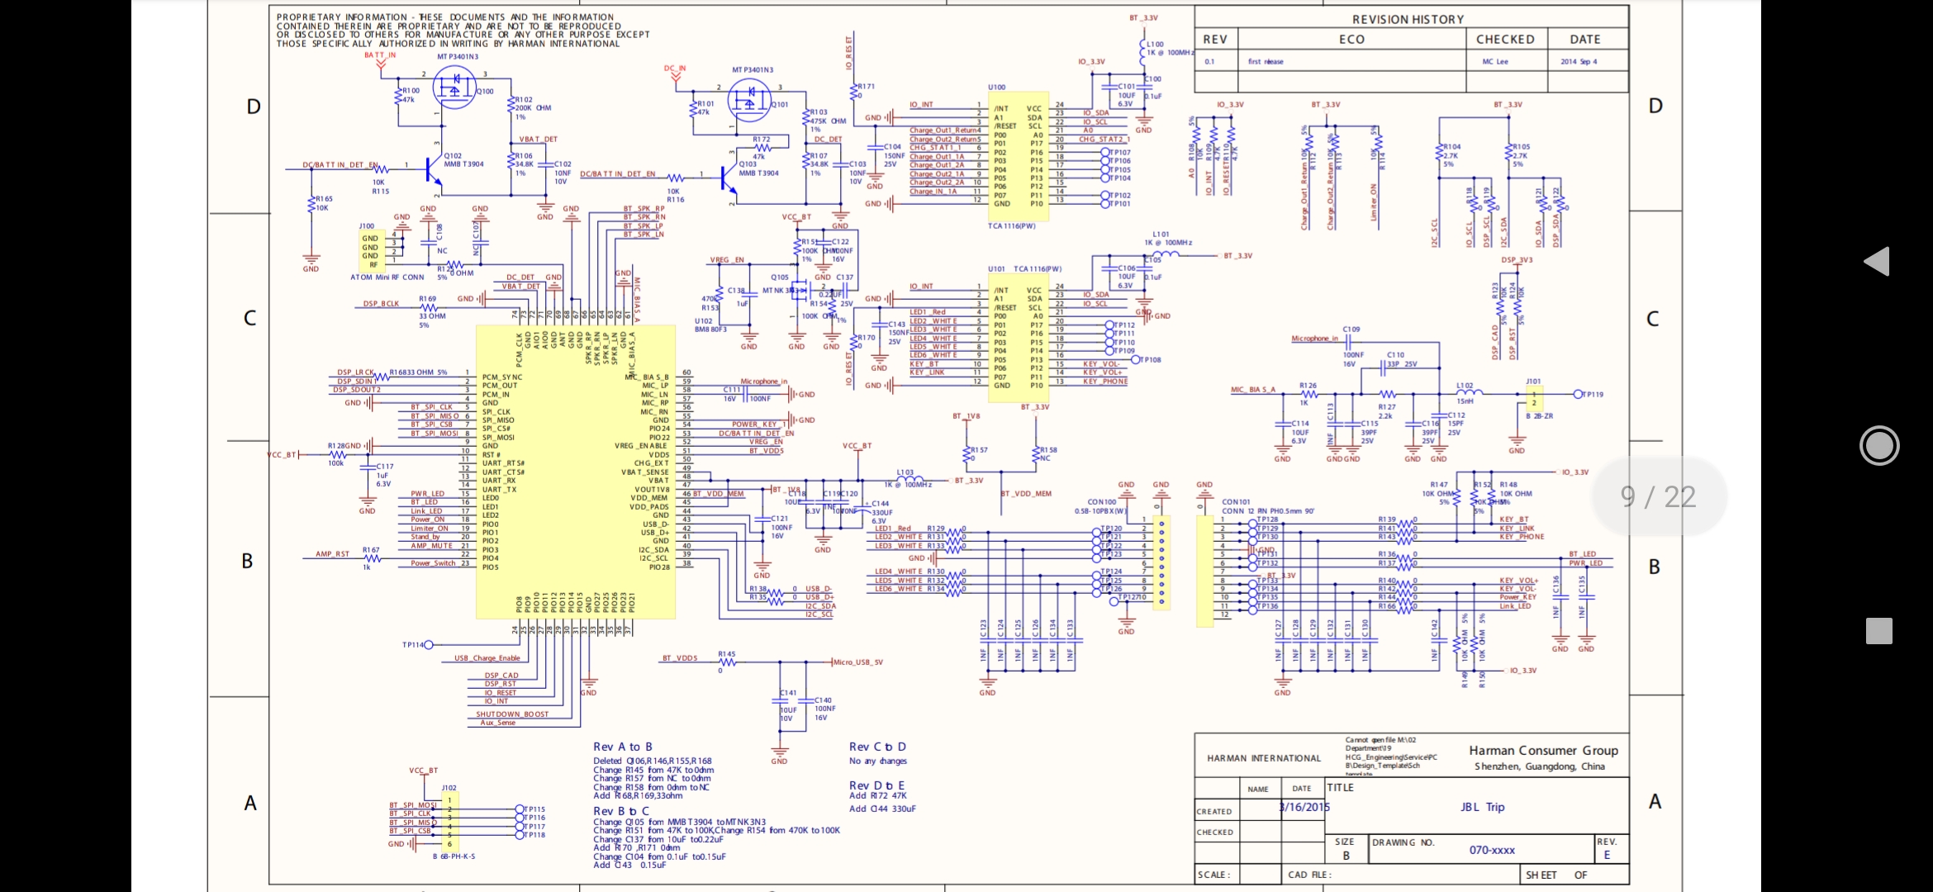Tap the Micro_USB_5V net label
Viewport: 1933px width, 892px height.
click(857, 662)
